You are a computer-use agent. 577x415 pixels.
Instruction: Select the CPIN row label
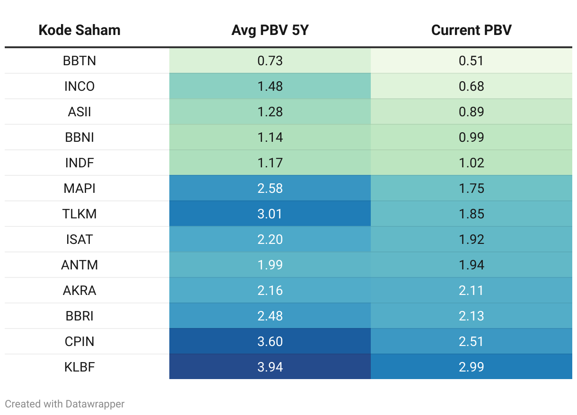[79, 342]
